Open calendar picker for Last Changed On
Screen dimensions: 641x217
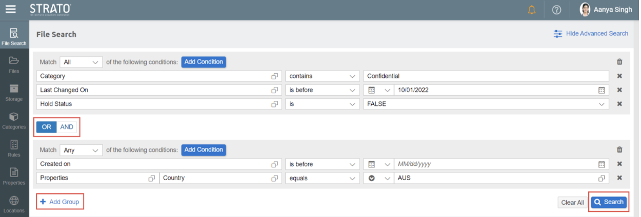click(x=602, y=90)
